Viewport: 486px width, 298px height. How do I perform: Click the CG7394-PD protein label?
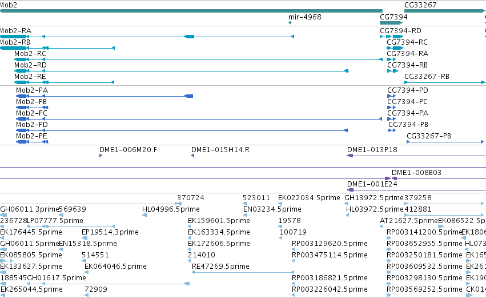408,90
